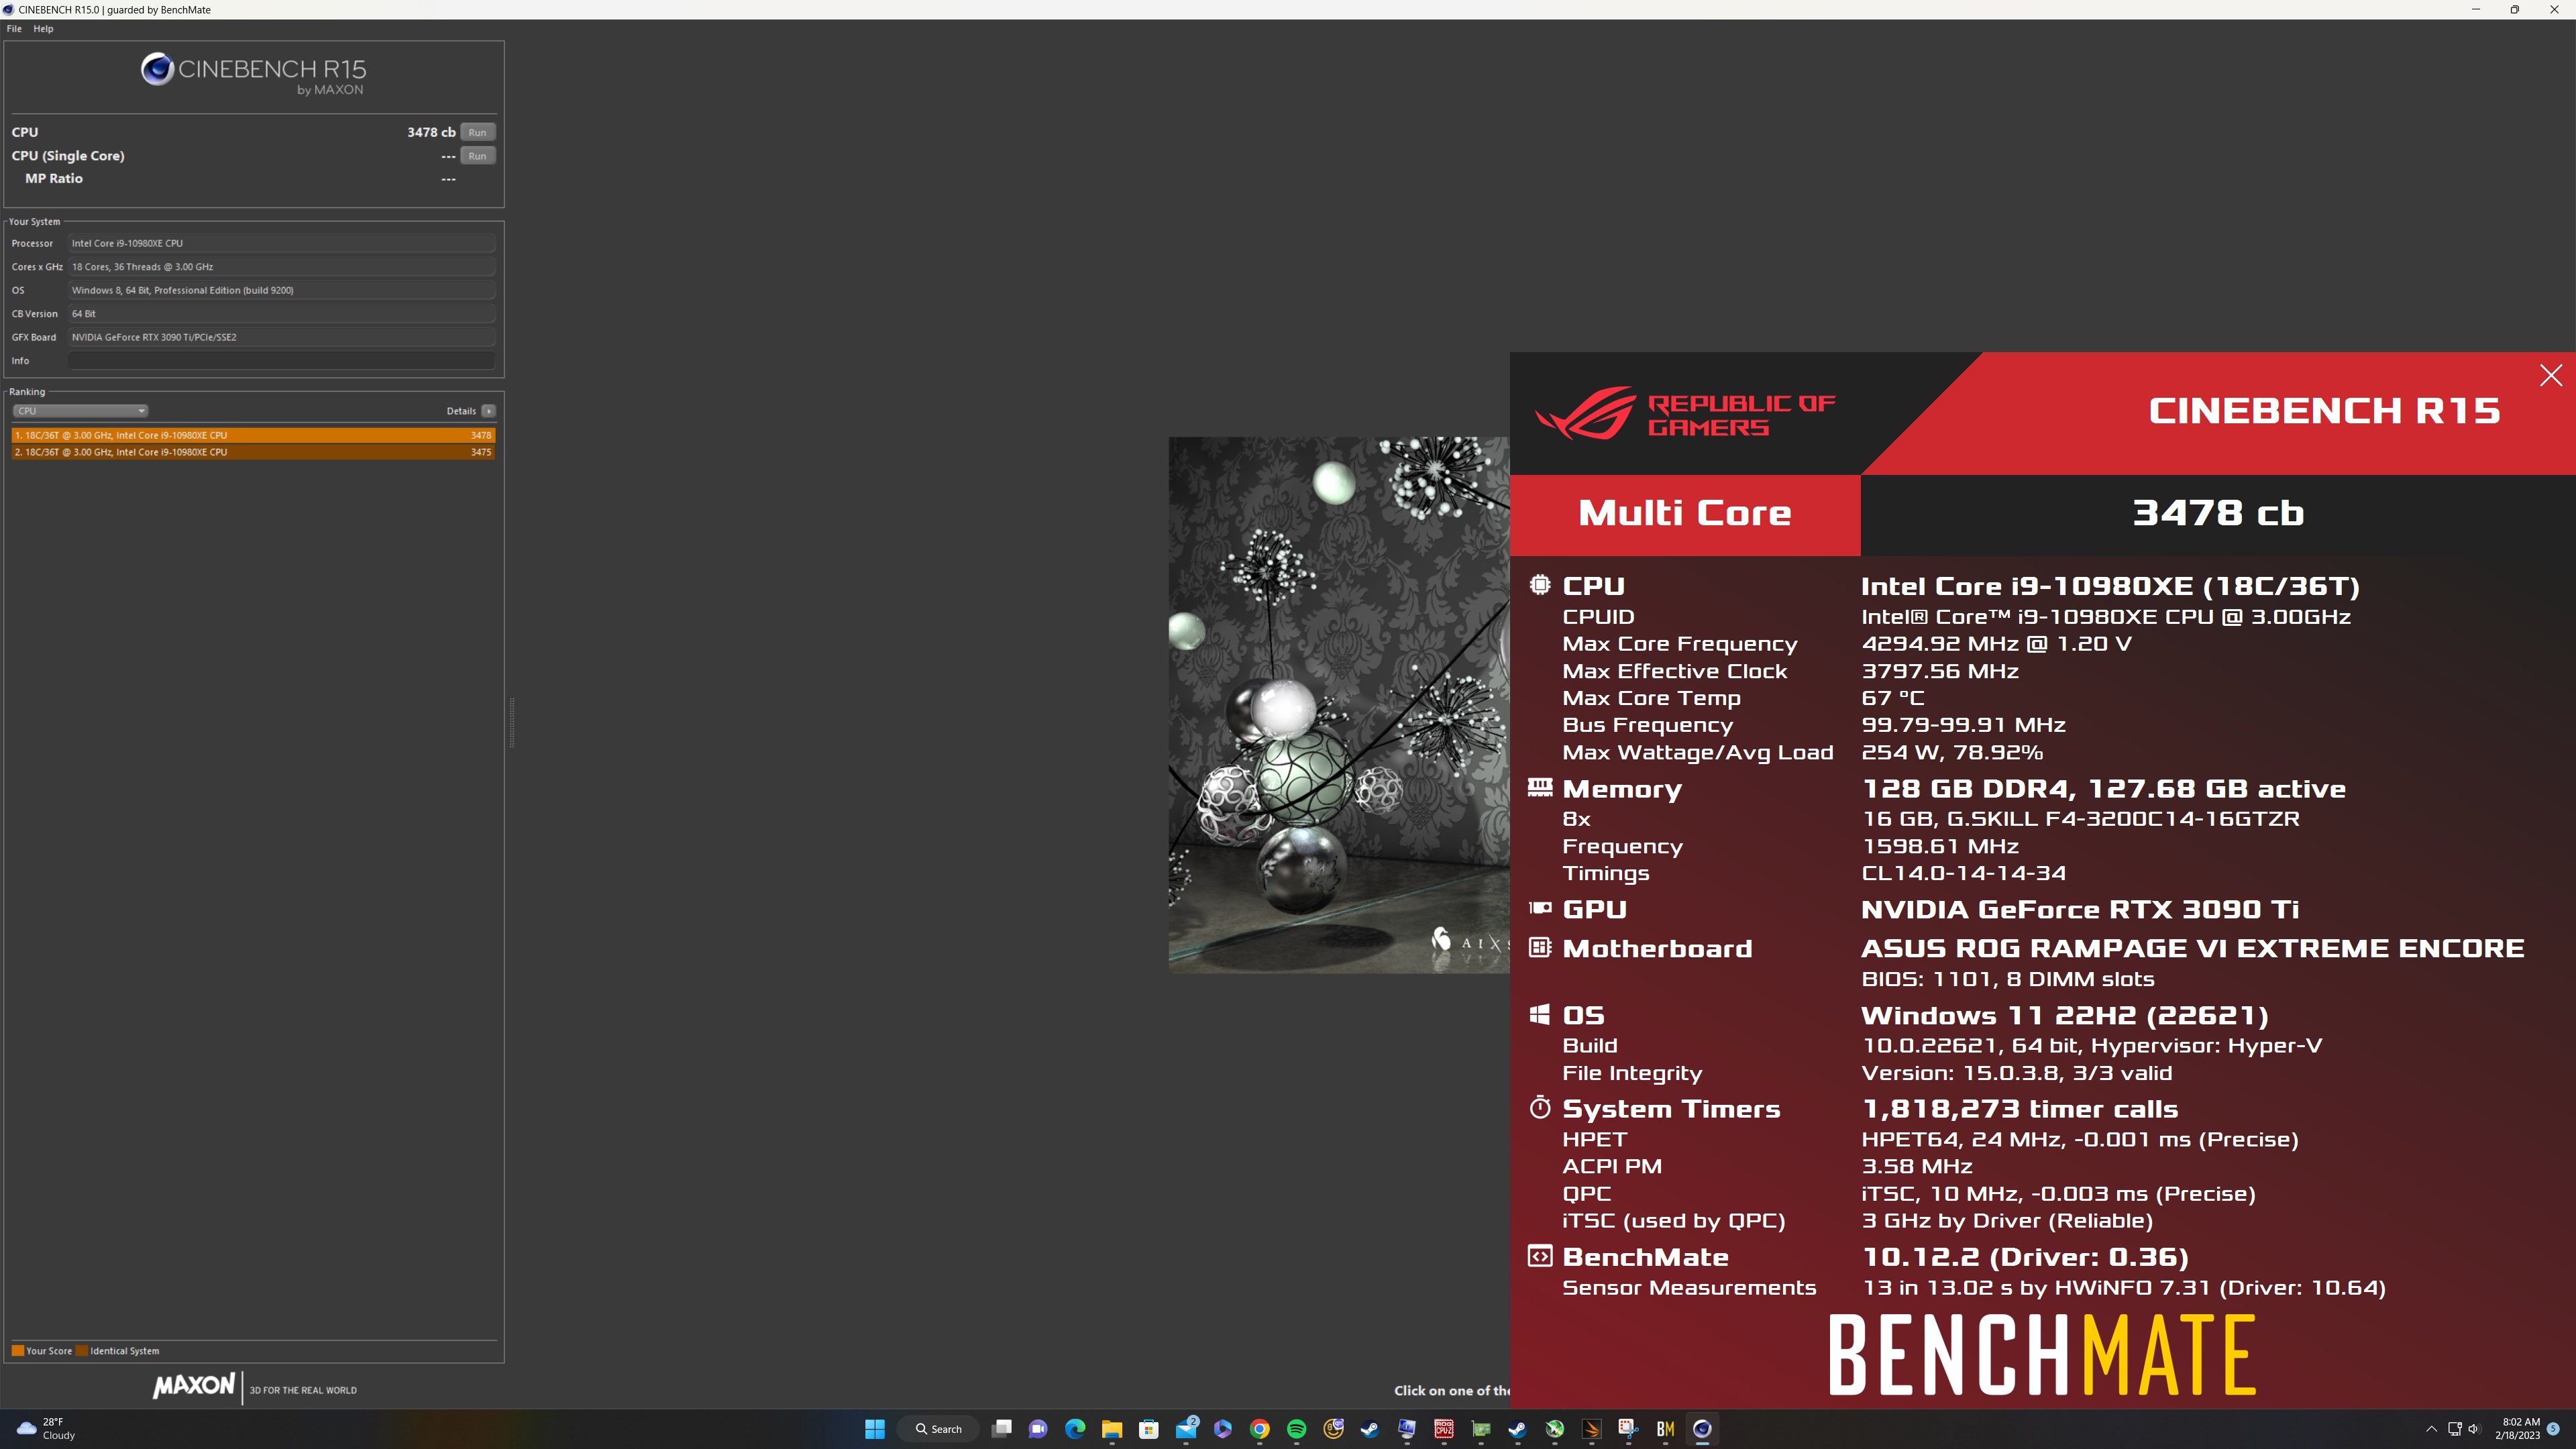Open volume control in system tray

pyautogui.click(x=2474, y=1428)
